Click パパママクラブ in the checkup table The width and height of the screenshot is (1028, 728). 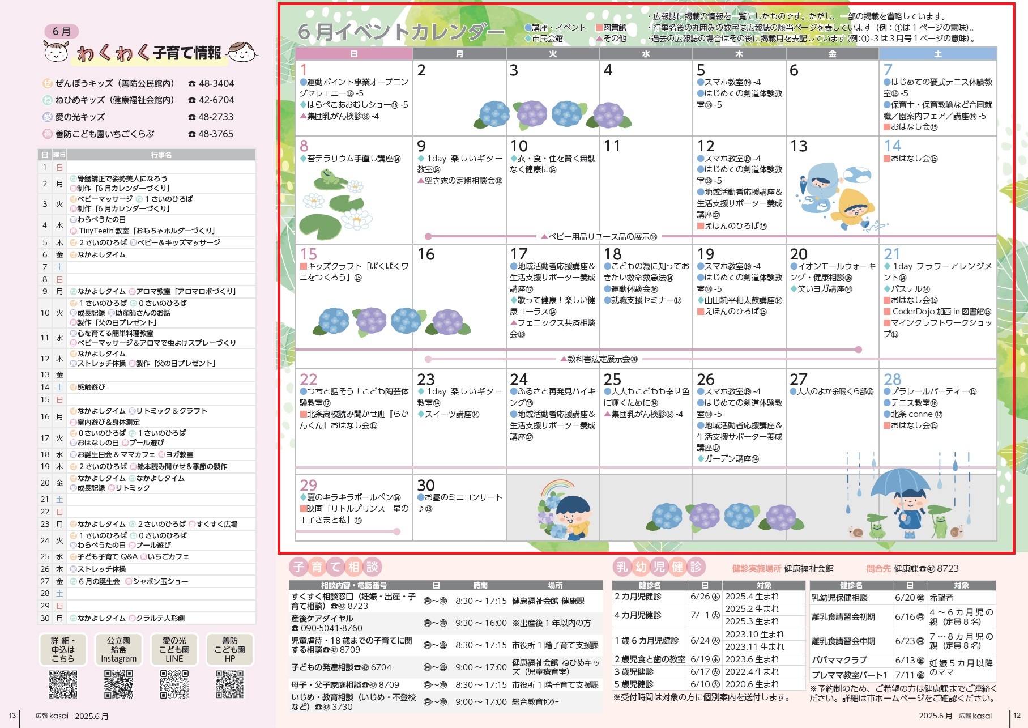[839, 660]
